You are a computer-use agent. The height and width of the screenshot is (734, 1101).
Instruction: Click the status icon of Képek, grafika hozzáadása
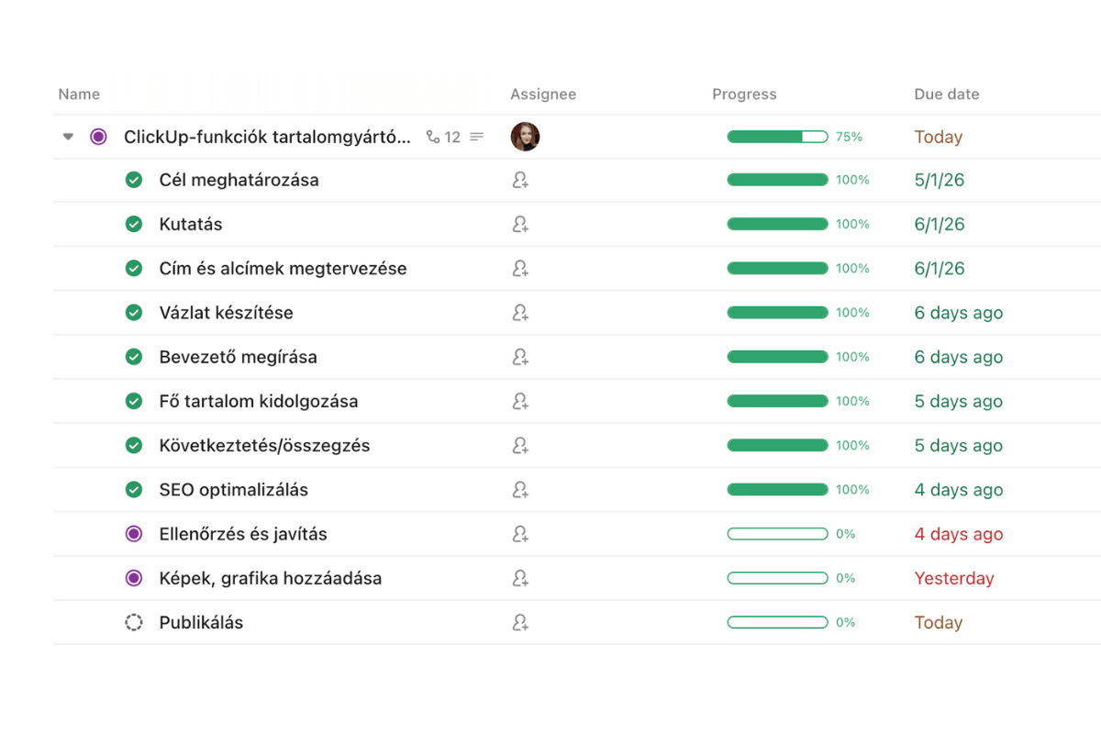pyautogui.click(x=134, y=578)
